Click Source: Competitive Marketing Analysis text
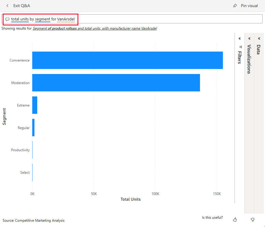The height and width of the screenshot is (227, 265). coord(33,220)
